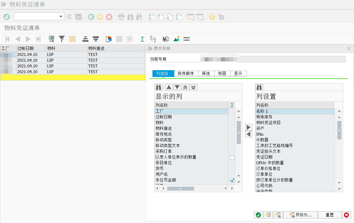The image size is (354, 223).
Task: Display subtotals using the Σ/Σ icon
Action: 153,39
